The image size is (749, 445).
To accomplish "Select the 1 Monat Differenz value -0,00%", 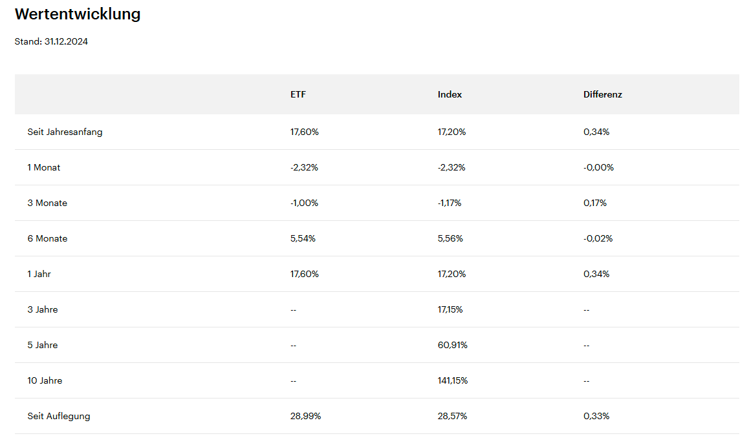I will click(x=598, y=167).
